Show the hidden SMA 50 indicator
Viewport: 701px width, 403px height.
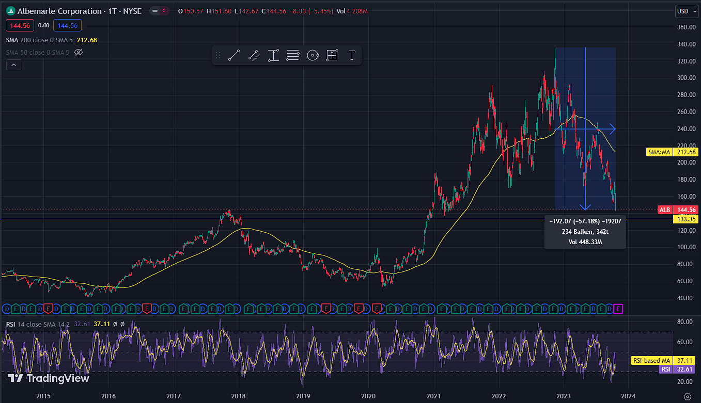click(x=79, y=52)
